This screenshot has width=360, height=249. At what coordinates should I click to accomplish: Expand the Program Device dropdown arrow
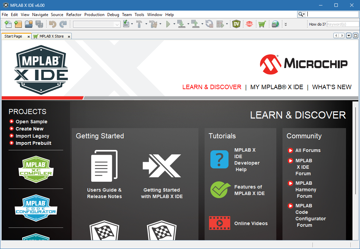click(x=188, y=24)
